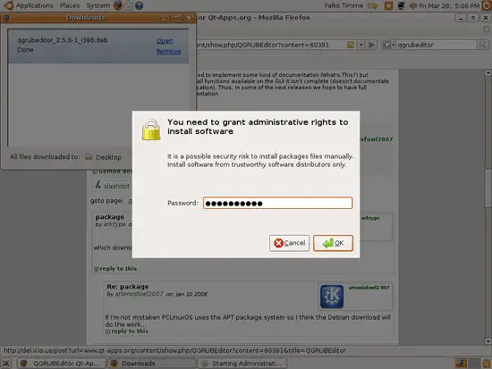Click the power/logout icon in top panel
This screenshot has height=369, width=492.
pyautogui.click(x=487, y=5)
